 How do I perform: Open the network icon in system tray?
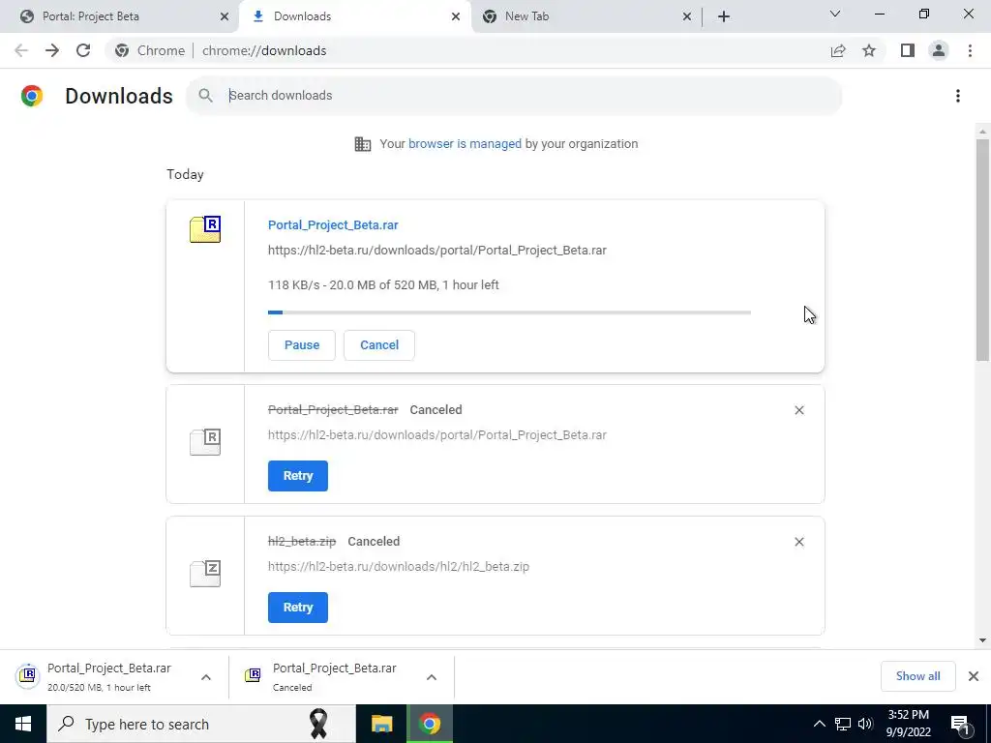pyautogui.click(x=843, y=724)
